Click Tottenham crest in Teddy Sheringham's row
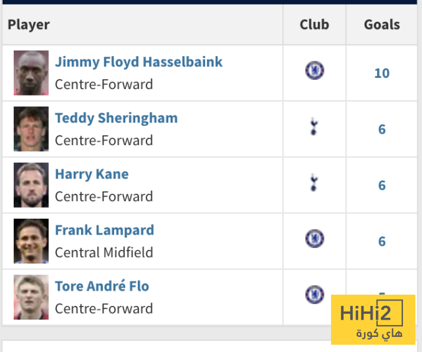This screenshot has width=422, height=352. pyautogui.click(x=314, y=127)
